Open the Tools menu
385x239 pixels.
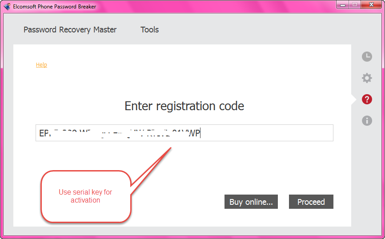[149, 30]
